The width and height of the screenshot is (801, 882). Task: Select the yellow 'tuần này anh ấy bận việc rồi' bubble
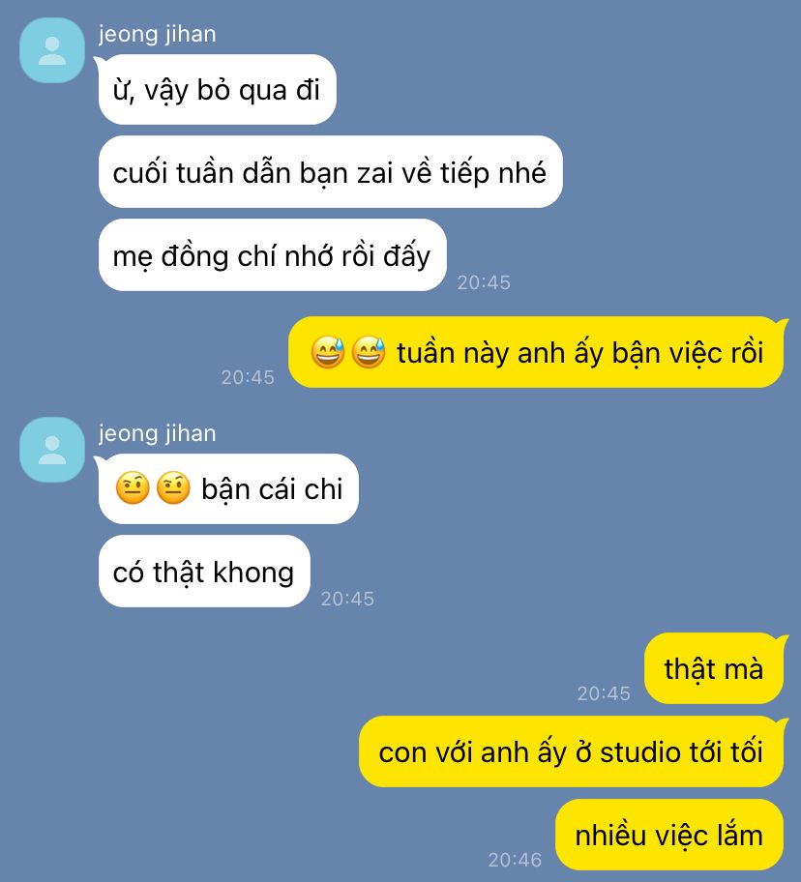pyautogui.click(x=536, y=352)
